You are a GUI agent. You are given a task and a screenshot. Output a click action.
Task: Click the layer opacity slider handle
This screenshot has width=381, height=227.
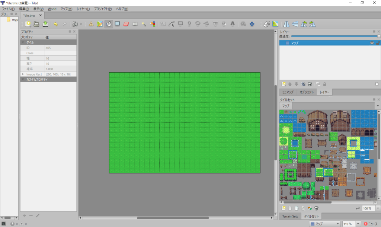pos(379,36)
